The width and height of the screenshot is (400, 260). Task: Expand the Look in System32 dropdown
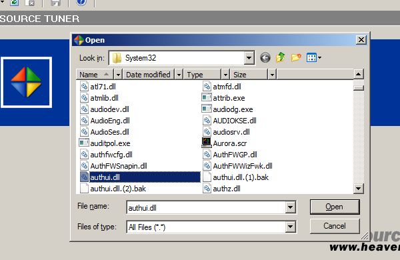point(249,58)
